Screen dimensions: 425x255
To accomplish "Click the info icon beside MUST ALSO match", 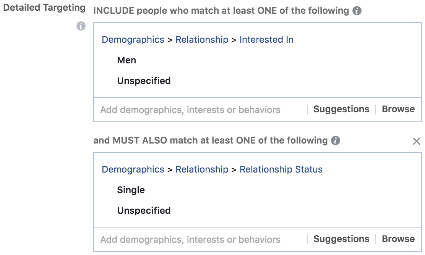I will pos(335,140).
